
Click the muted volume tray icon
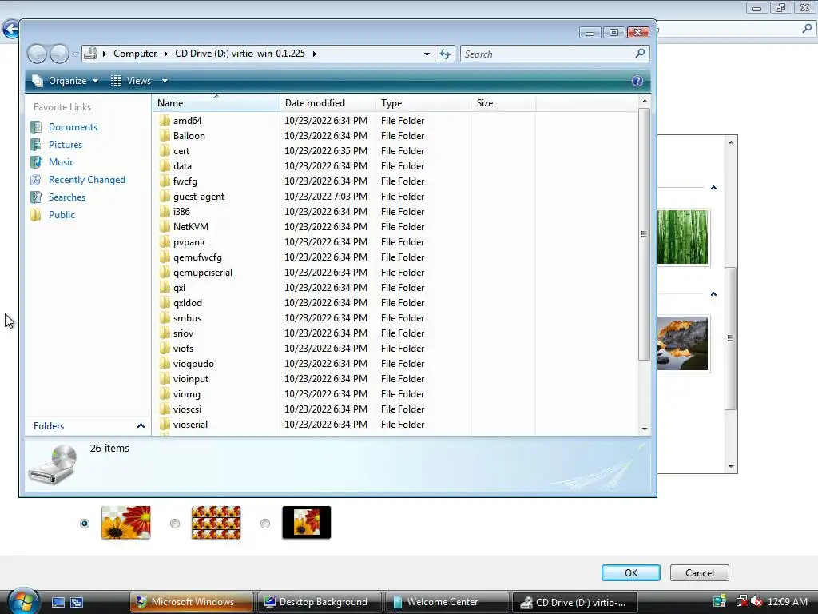(756, 601)
